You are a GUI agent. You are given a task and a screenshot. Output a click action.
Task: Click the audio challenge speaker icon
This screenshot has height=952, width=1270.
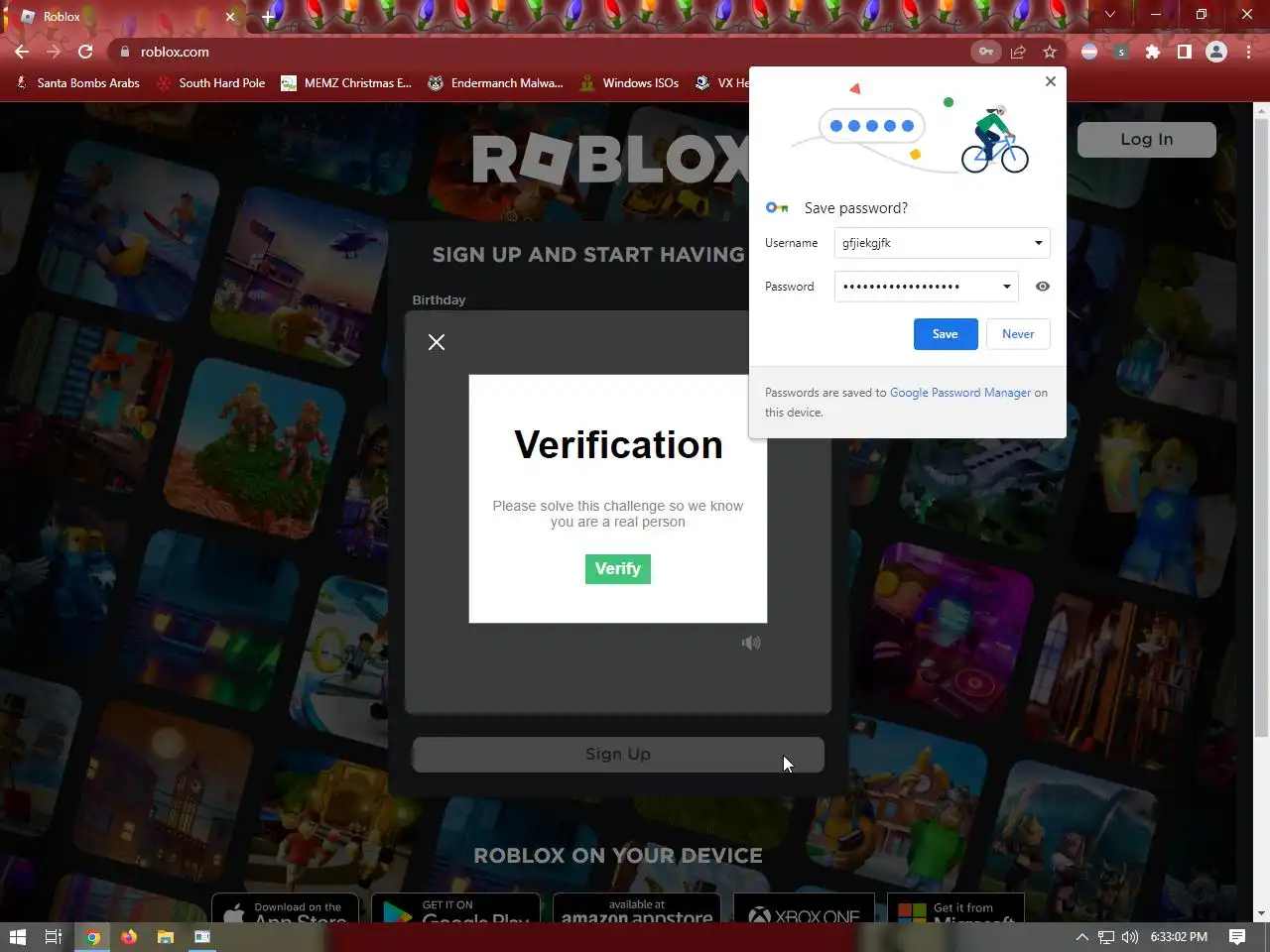pyautogui.click(x=751, y=643)
